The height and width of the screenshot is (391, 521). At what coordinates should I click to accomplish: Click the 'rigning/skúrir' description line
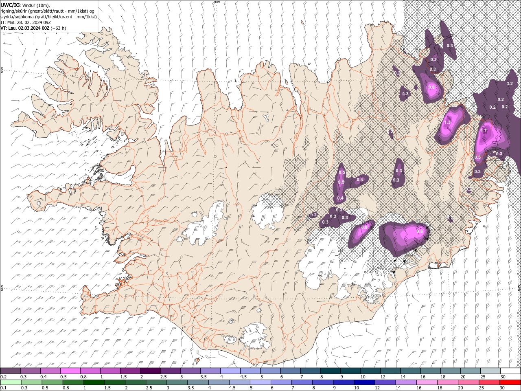tap(48, 11)
